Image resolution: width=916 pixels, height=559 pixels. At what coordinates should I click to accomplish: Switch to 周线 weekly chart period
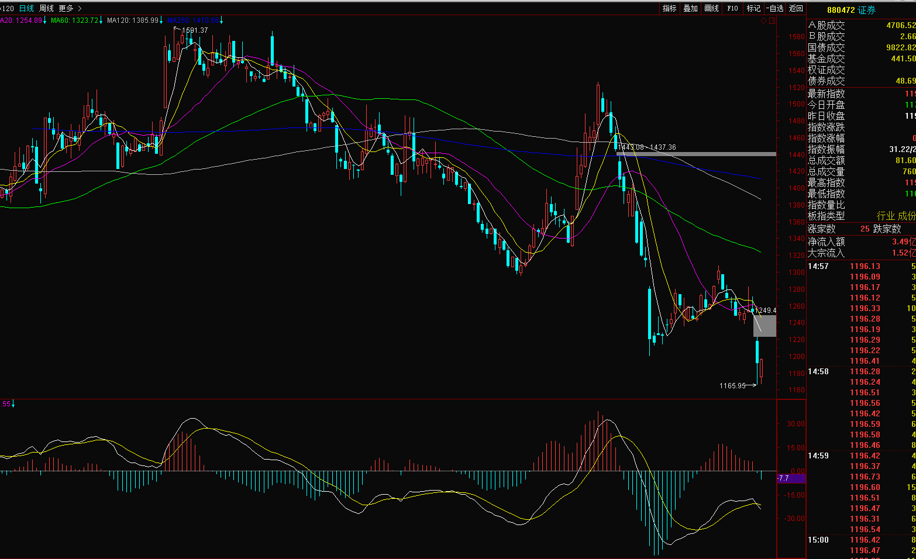pos(46,8)
